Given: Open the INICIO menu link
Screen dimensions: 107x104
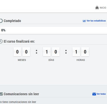Looking at the screenshot, I should [x=103, y=8].
